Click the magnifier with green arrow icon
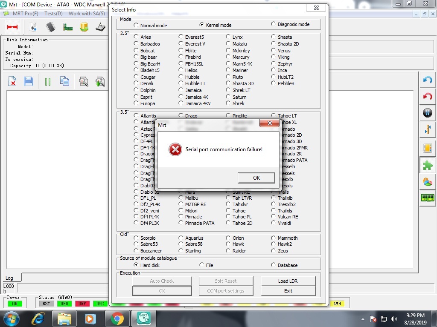 (x=100, y=81)
